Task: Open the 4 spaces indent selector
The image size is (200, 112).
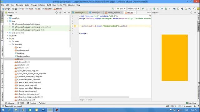Action: [188, 106]
